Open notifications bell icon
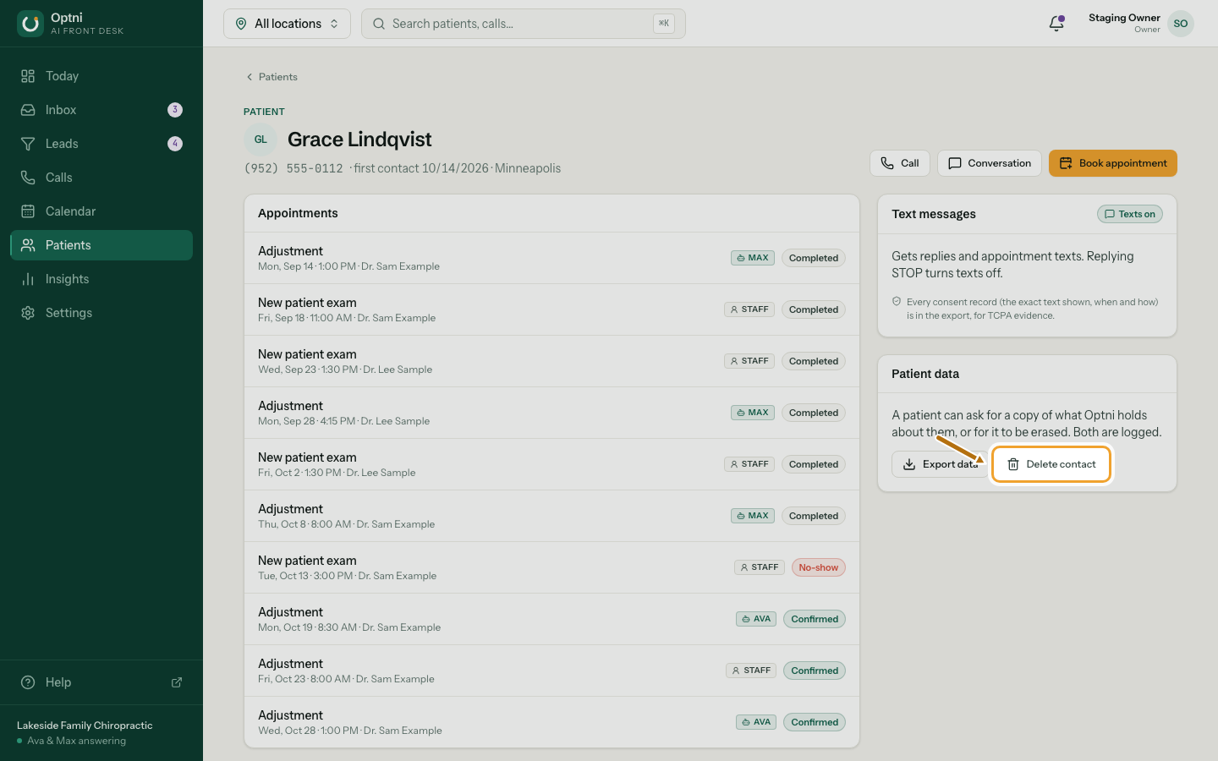This screenshot has height=761, width=1218. [1056, 24]
